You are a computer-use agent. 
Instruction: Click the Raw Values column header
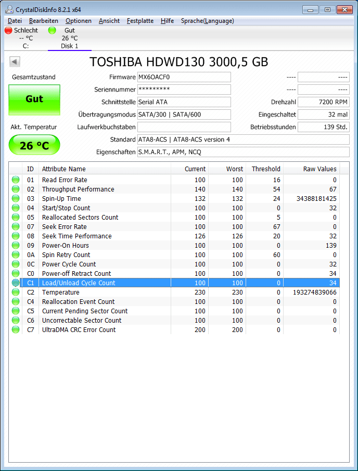click(312, 169)
